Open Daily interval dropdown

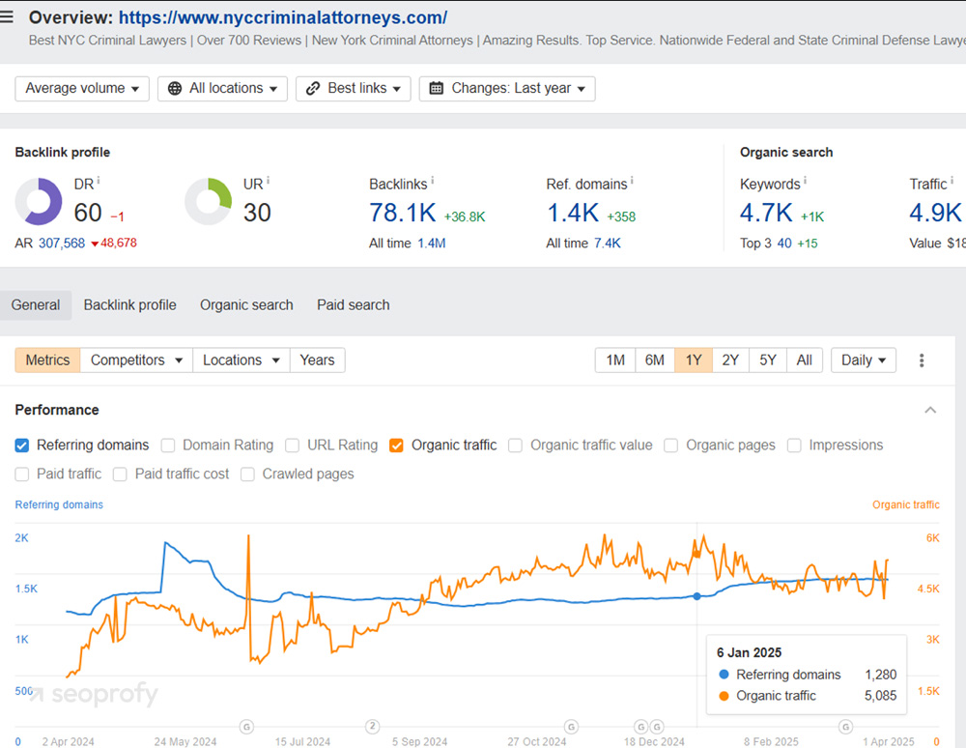[863, 360]
